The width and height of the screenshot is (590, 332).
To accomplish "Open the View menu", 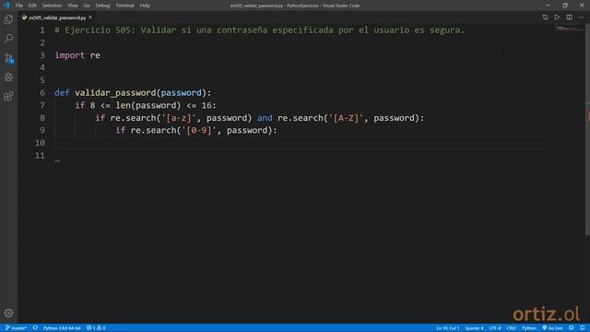I will [73, 6].
